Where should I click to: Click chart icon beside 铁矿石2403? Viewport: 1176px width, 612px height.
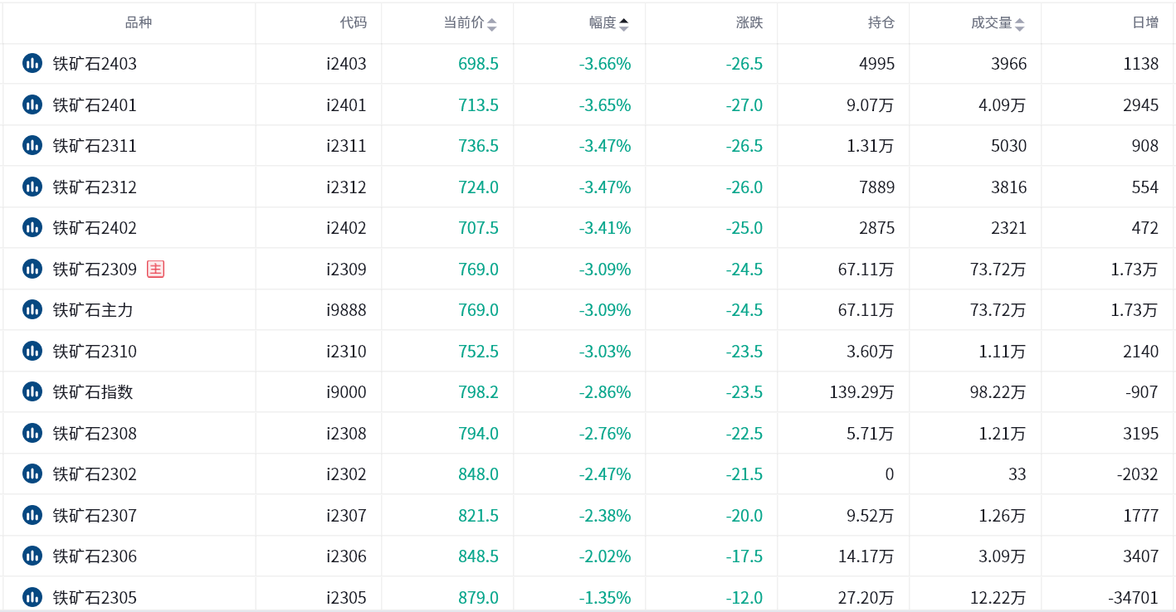click(x=32, y=63)
